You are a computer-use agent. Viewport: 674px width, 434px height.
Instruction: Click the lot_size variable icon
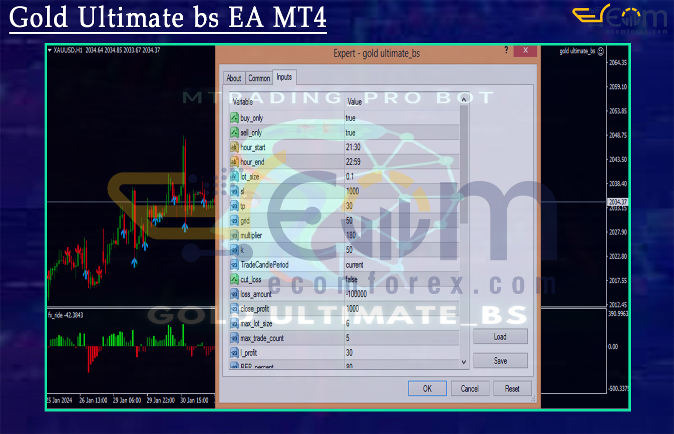[x=234, y=176]
